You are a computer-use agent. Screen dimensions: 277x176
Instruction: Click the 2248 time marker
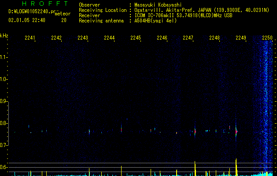click(x=214, y=38)
